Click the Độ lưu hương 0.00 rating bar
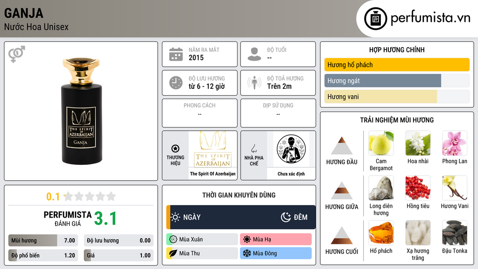478x269 pixels. pos(119,241)
